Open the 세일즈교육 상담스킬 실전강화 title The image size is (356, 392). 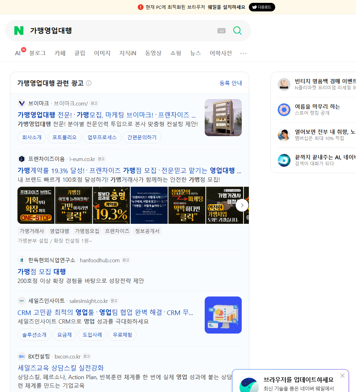pos(61,368)
